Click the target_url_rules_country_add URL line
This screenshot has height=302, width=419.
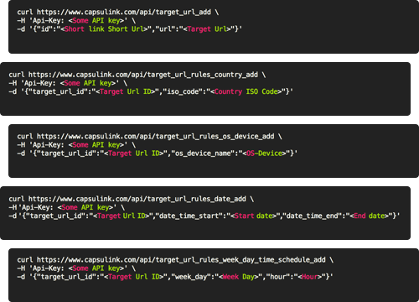(x=137, y=75)
